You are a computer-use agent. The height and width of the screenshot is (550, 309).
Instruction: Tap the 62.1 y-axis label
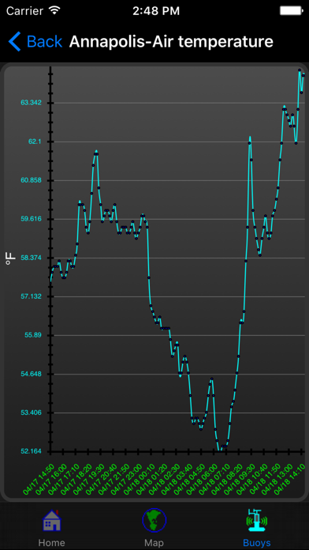35,141
